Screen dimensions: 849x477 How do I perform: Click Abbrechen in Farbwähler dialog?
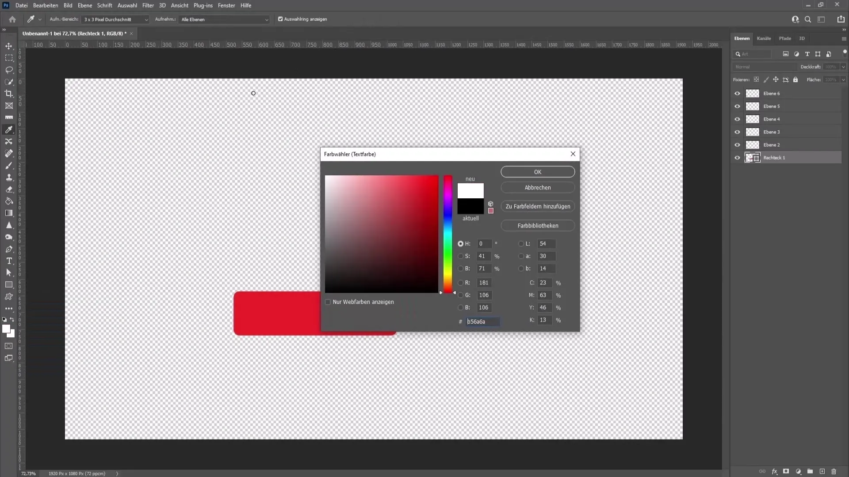[538, 188]
